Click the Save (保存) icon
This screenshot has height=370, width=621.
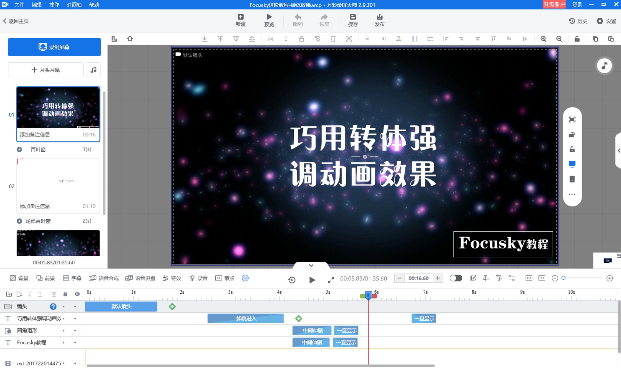point(353,17)
